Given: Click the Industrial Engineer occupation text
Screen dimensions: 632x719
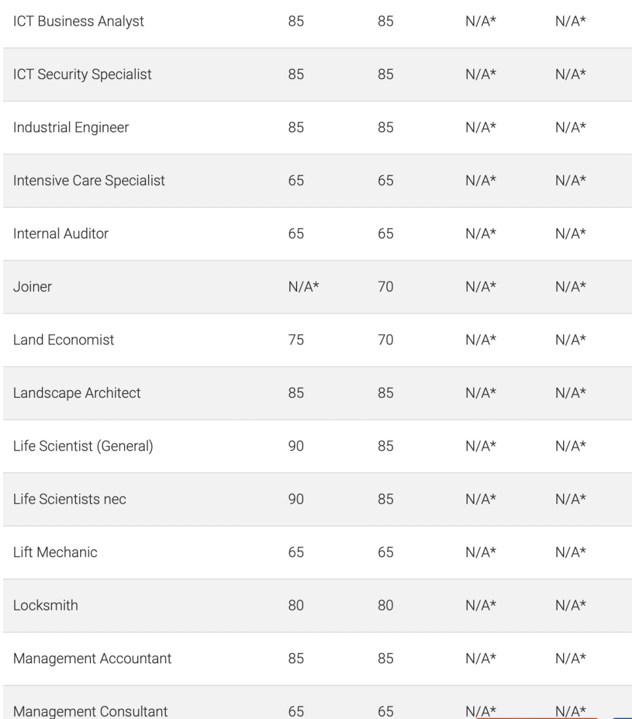Looking at the screenshot, I should 71,128.
